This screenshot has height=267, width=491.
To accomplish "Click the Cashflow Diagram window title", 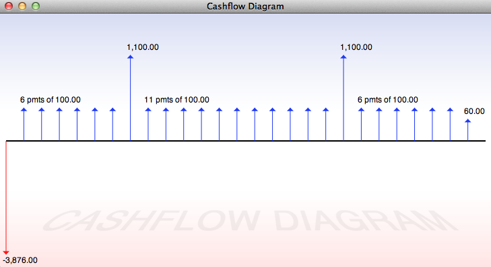I will coord(245,6).
